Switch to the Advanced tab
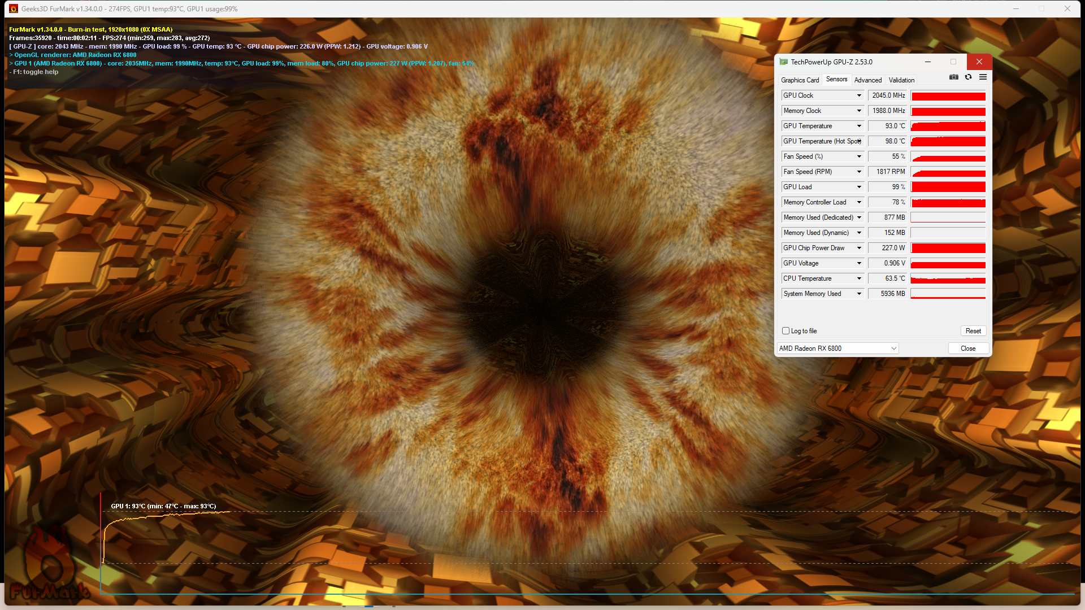 867,80
